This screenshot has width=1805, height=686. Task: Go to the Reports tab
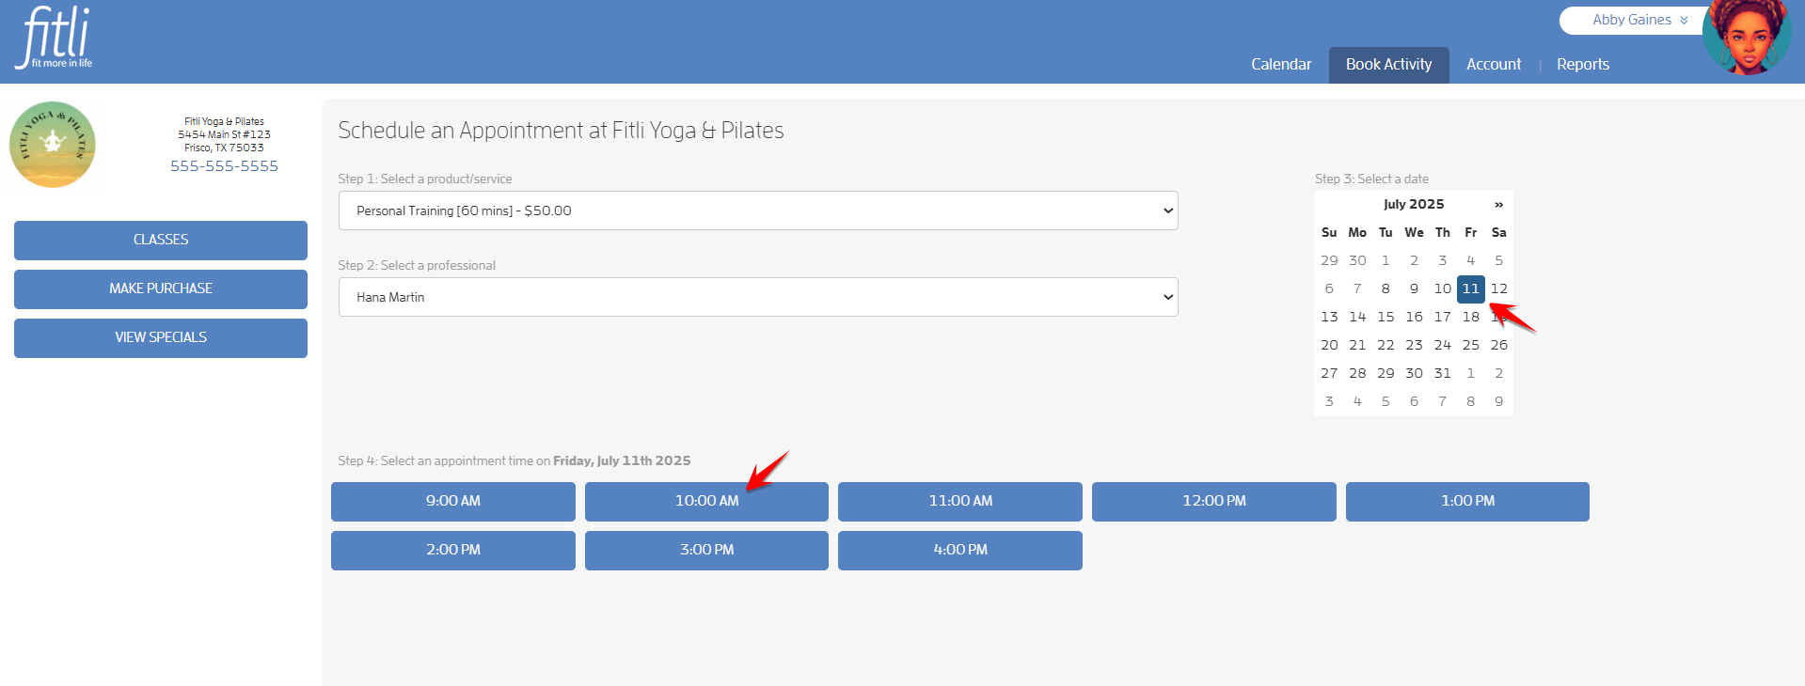(x=1582, y=64)
